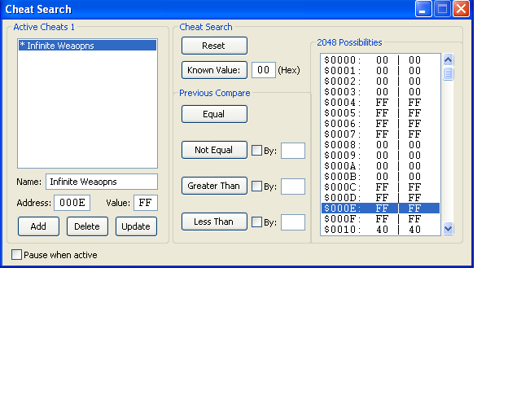This screenshot has width=521, height=417.
Task: Select address $000F row
Action: pyautogui.click(x=380, y=219)
